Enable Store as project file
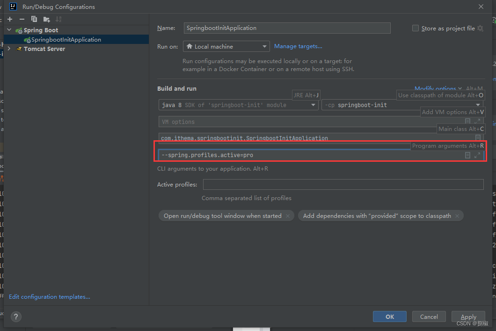Screen dimensions: 496x331 pyautogui.click(x=416, y=28)
